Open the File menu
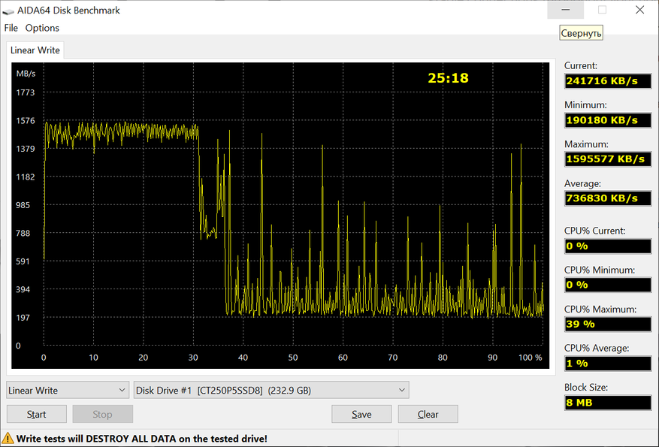The image size is (659, 447). [x=11, y=28]
